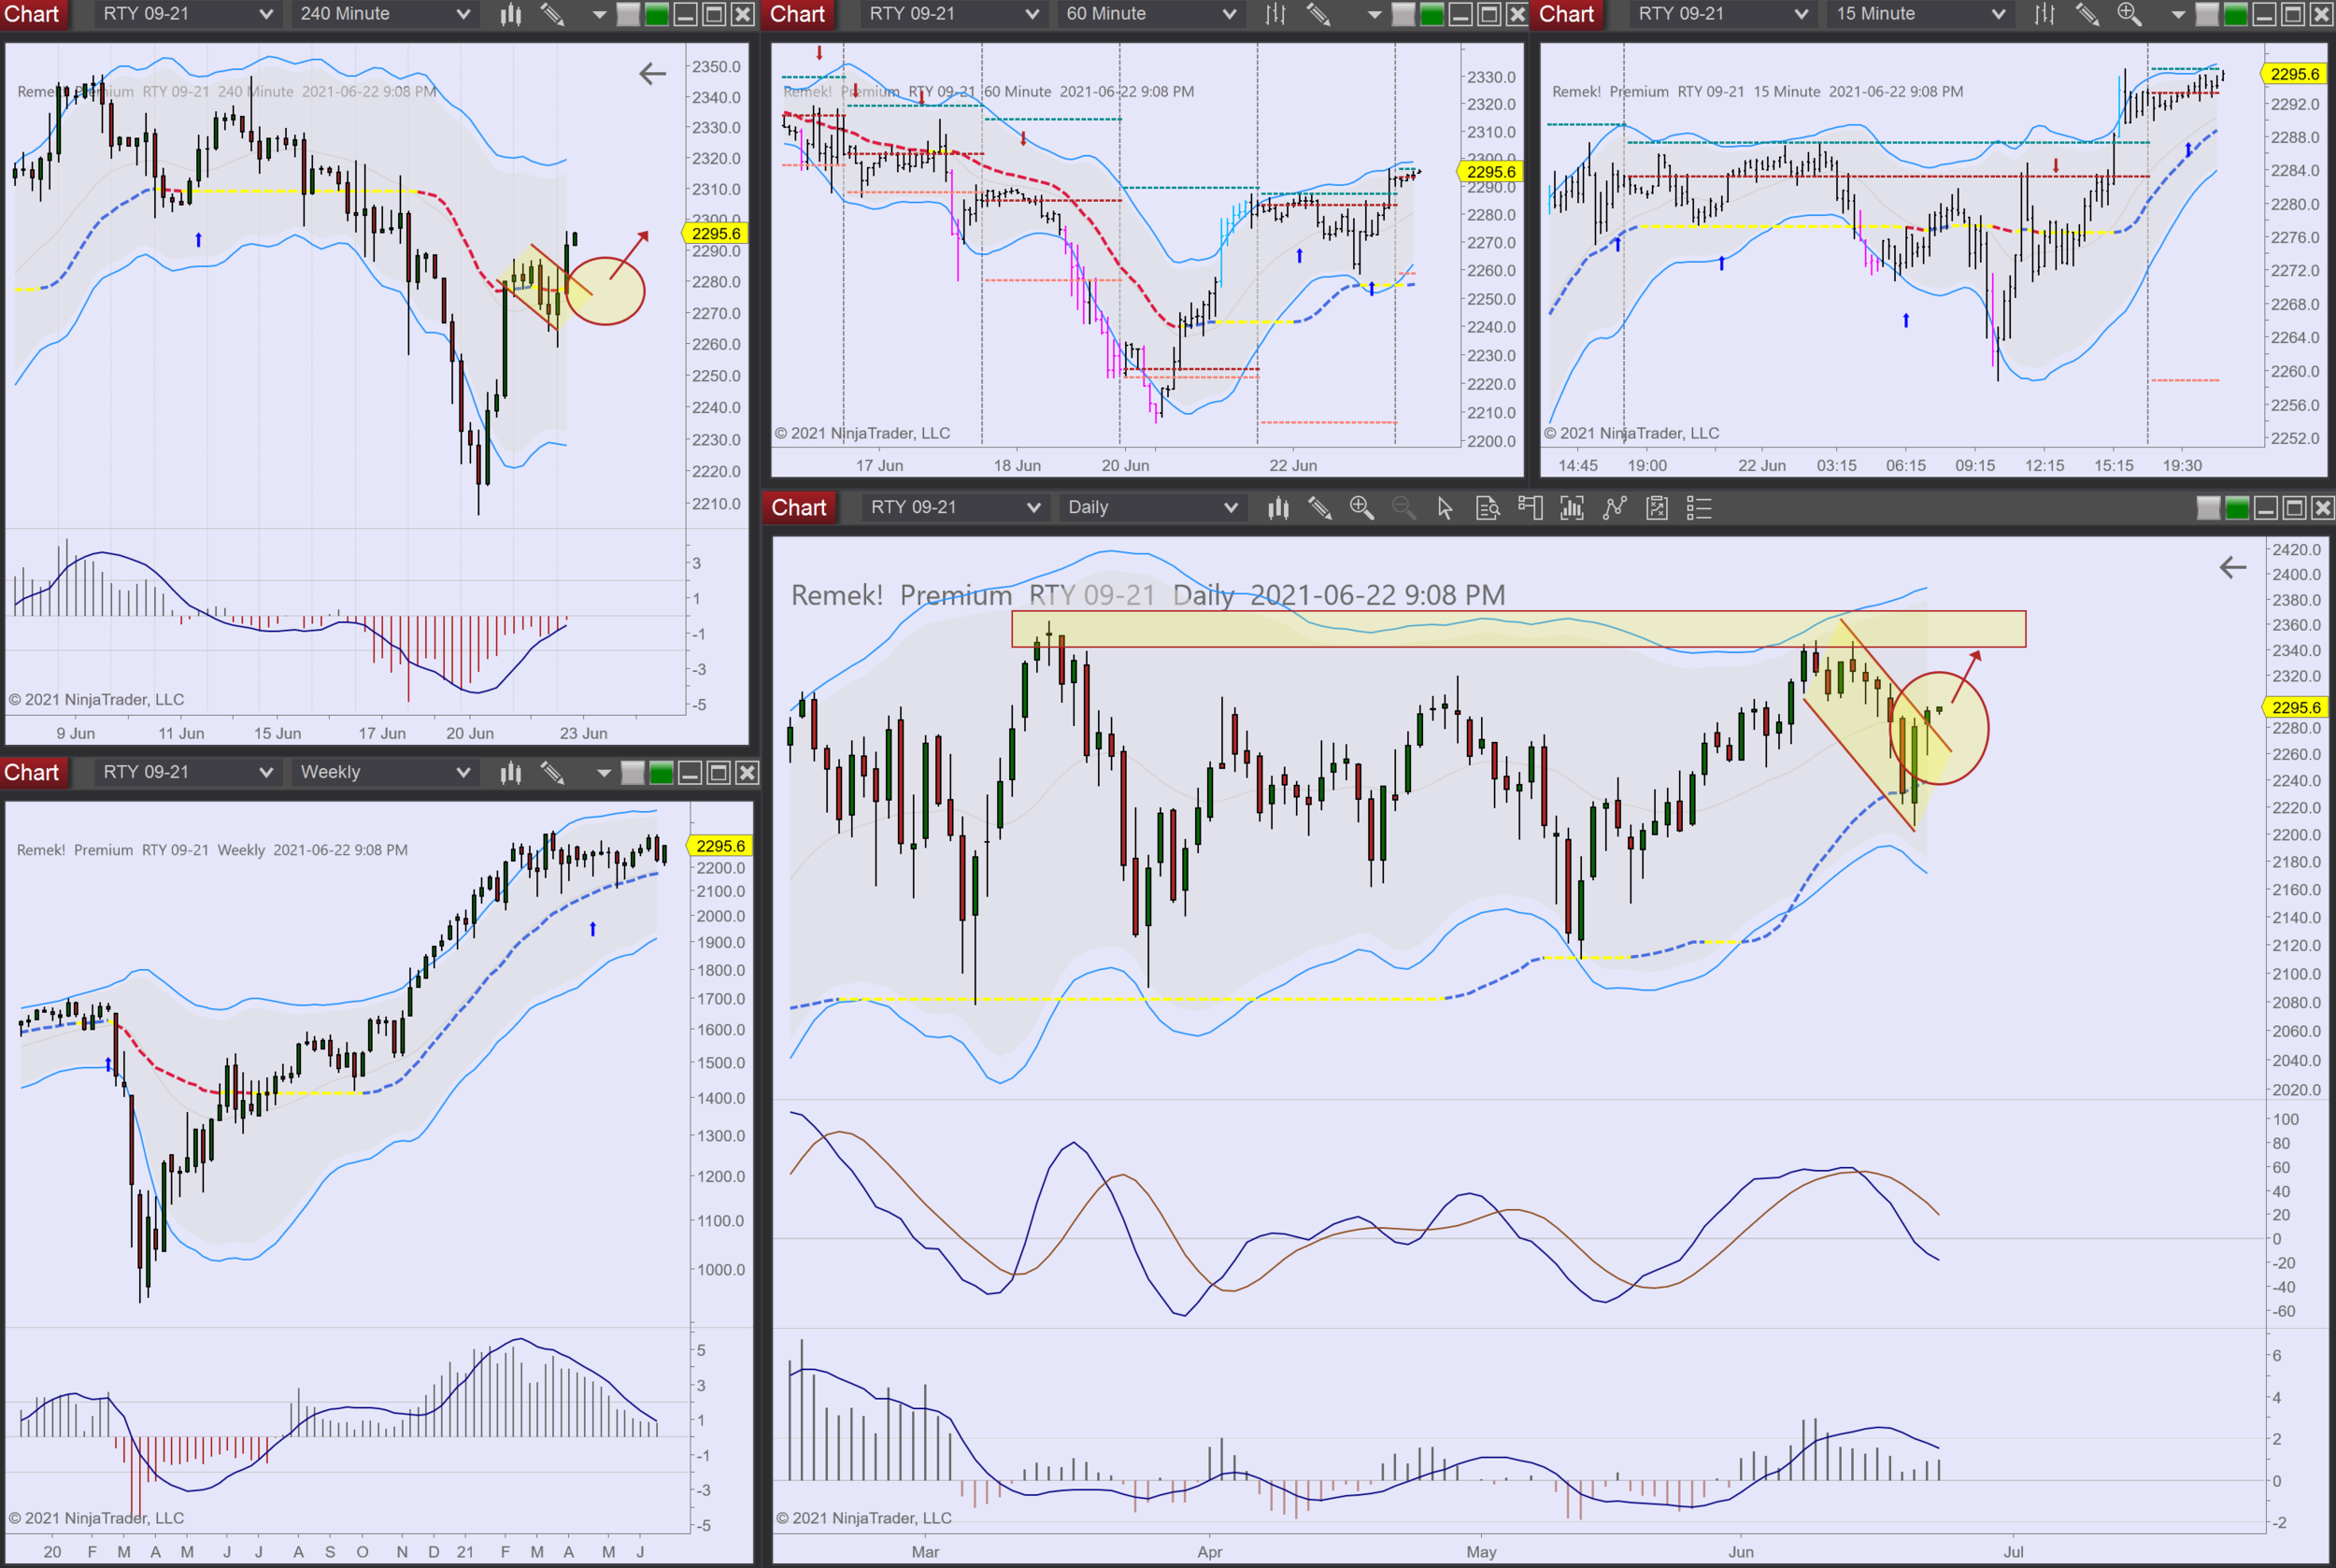Click Chart title of 15 Minute window

(1566, 14)
